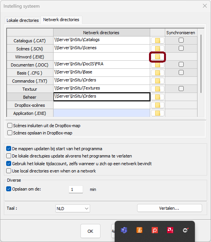Toggle Opslaan om de autosave checkbox
The width and height of the screenshot is (211, 242).
pos(8,189)
